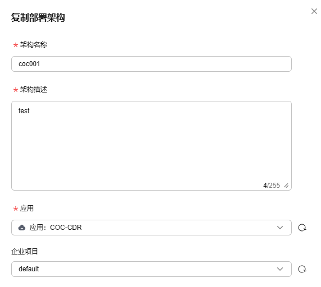The image size is (321, 287).
Task: Click the red asterisk beside 应用
Action: coord(16,209)
